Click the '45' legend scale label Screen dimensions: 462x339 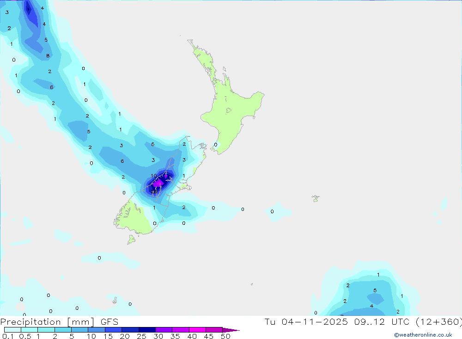[209, 336]
